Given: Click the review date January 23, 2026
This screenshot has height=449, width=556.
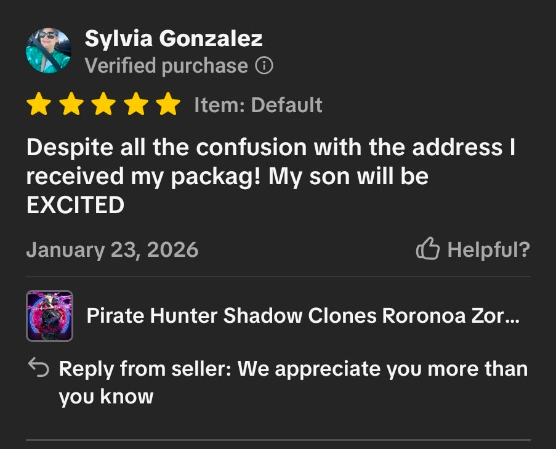Looking at the screenshot, I should coord(112,249).
